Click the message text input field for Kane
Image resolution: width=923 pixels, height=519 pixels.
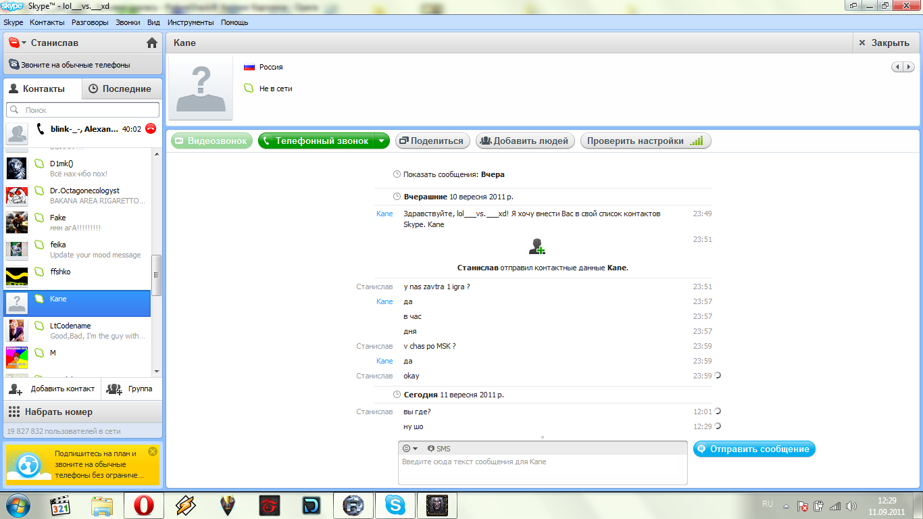543,470
